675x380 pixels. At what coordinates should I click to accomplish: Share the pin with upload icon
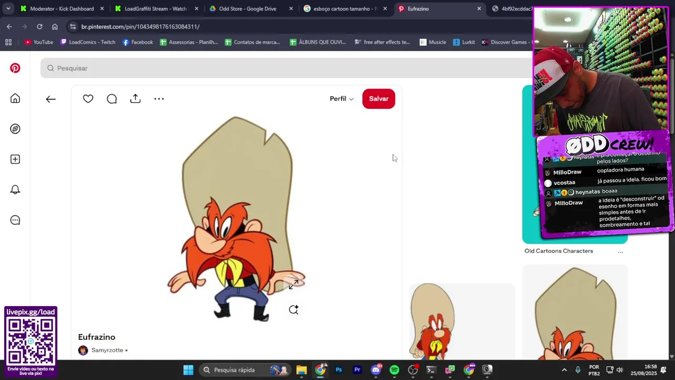tap(136, 99)
